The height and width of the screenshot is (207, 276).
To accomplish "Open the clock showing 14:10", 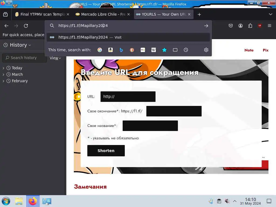I will tap(250, 201).
